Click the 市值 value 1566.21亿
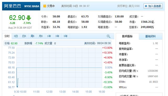Image resolution: width=168 pixels, height=96 pixels. pyautogui.click(x=148, y=22)
